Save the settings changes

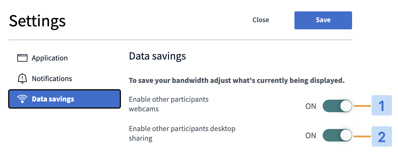coord(323,20)
